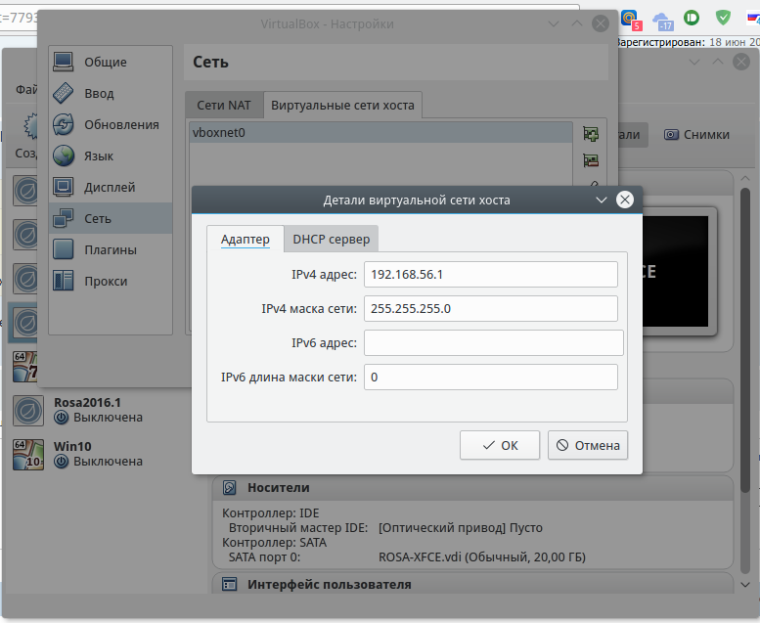Image resolution: width=760 pixels, height=623 pixels.
Task: Switch to the Сети NAT tab
Action: [x=224, y=106]
